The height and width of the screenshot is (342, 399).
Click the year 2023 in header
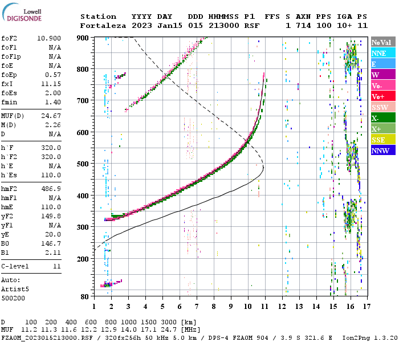click(x=142, y=26)
